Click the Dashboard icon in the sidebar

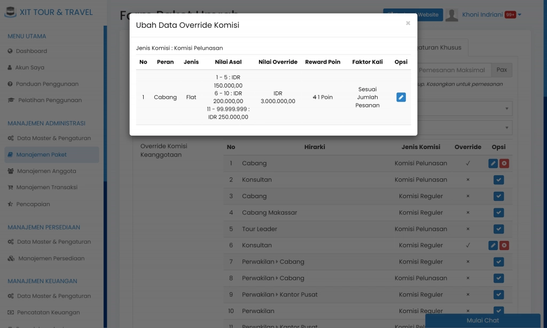pyautogui.click(x=10, y=51)
